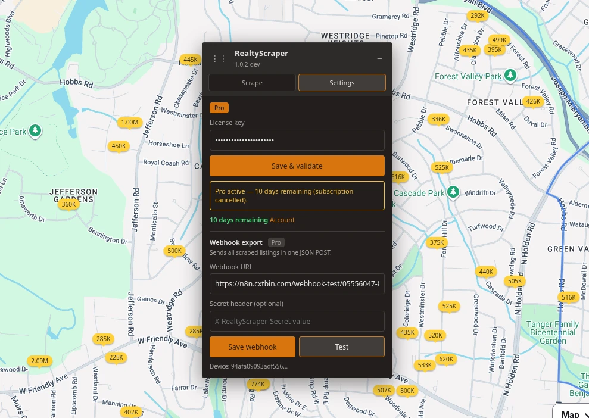The width and height of the screenshot is (589, 418).
Task: Grab the RealtyScraper panel drag handle
Action: click(x=219, y=58)
